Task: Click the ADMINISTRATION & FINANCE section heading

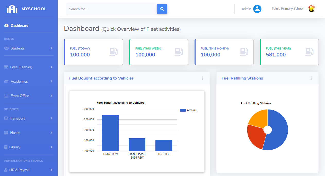Action: (23, 161)
